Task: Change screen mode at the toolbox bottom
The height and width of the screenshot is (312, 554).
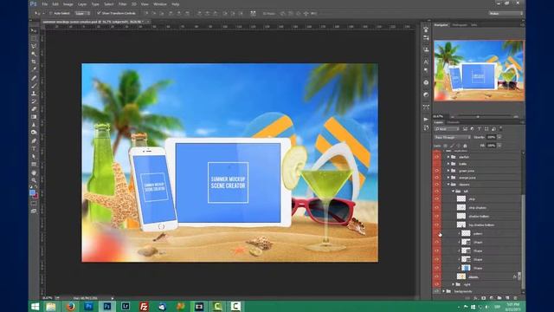Action: click(x=34, y=211)
